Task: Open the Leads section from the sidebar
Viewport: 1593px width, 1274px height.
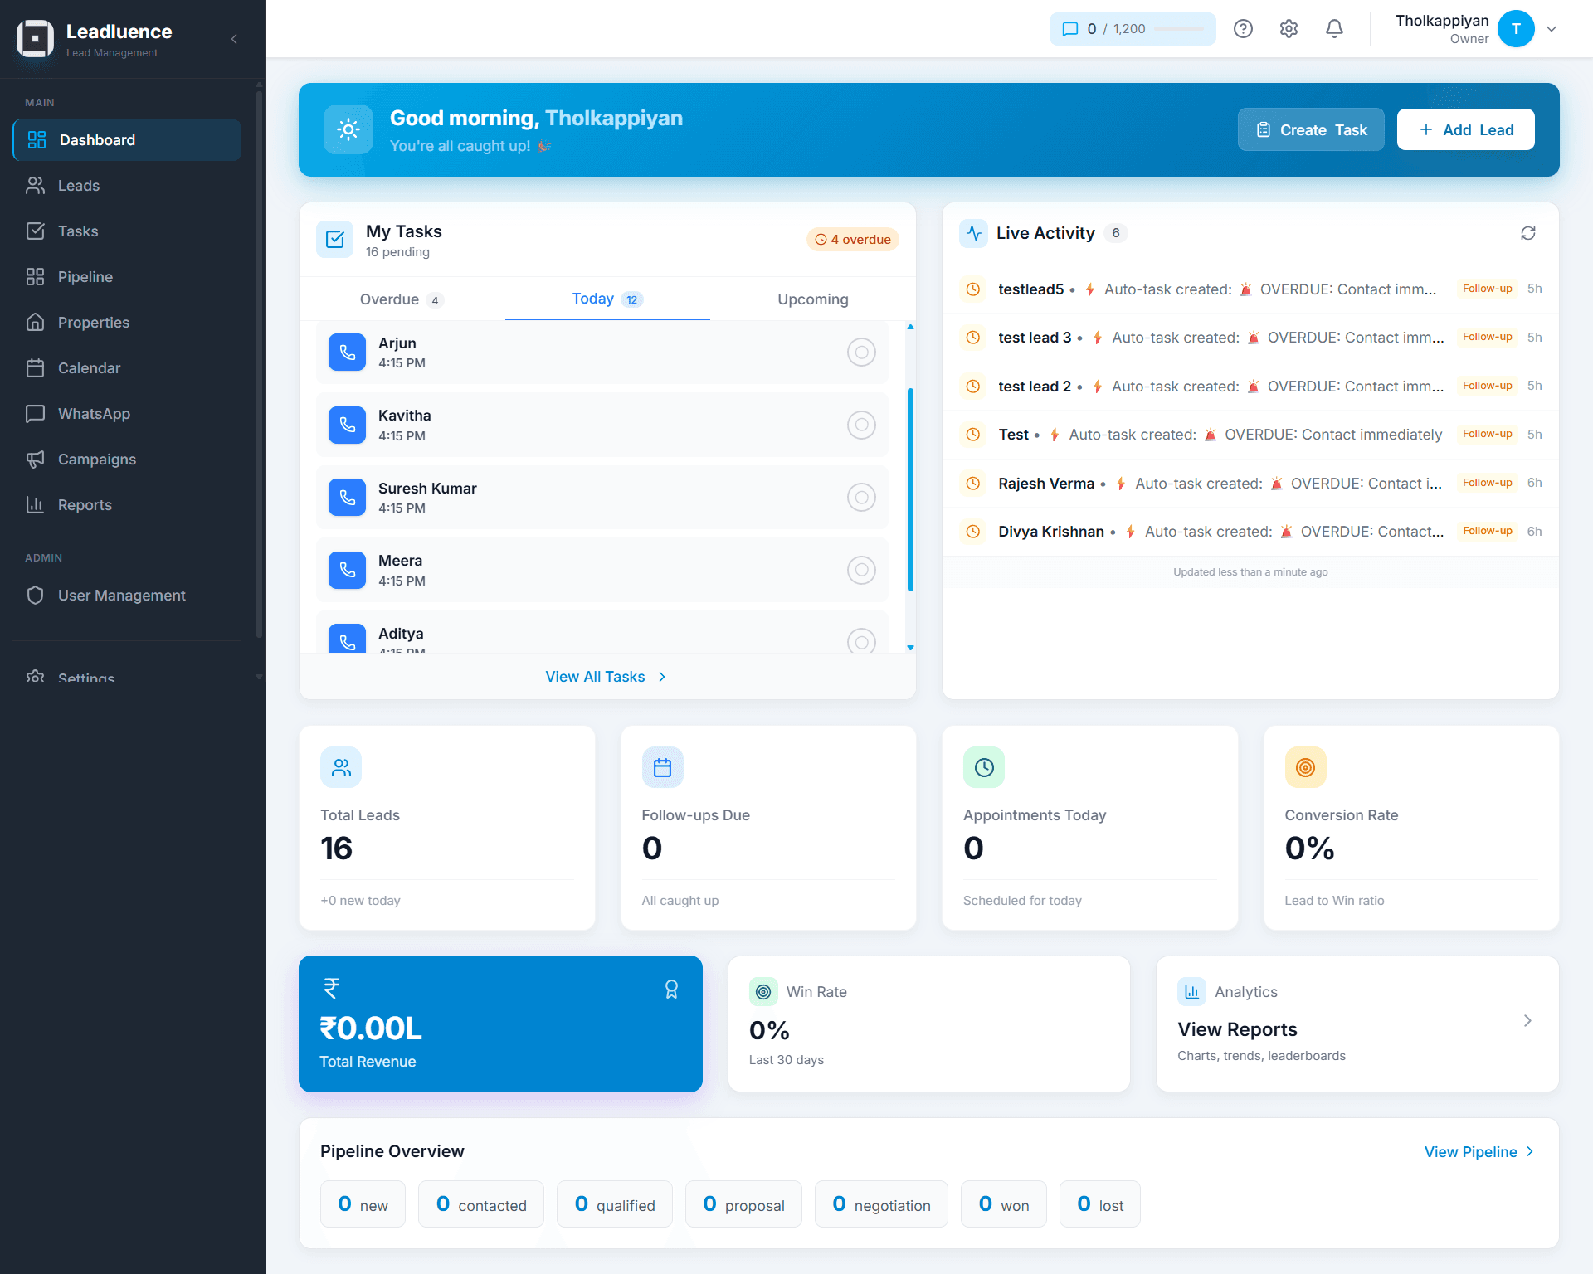Action: tap(79, 185)
